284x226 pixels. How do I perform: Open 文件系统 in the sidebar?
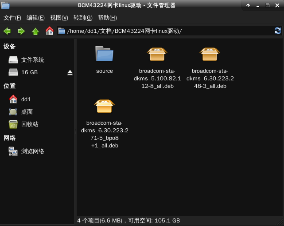32,60
